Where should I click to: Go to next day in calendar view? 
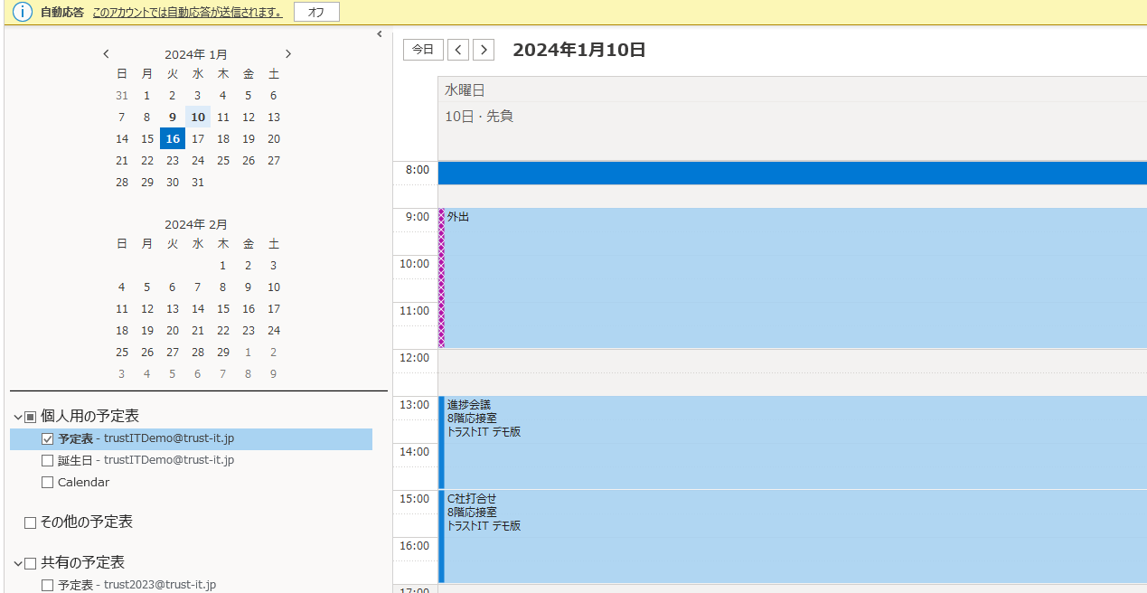click(x=484, y=50)
